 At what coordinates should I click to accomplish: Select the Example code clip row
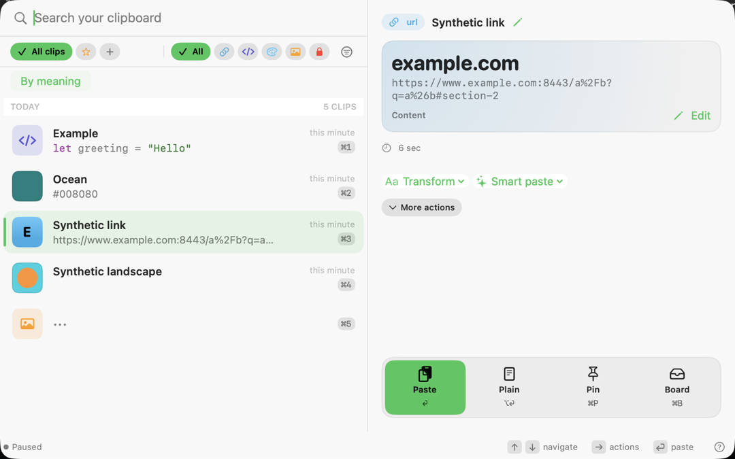tap(183, 140)
